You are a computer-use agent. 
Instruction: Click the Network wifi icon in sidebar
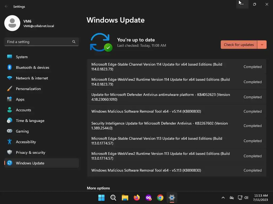(x=10, y=78)
